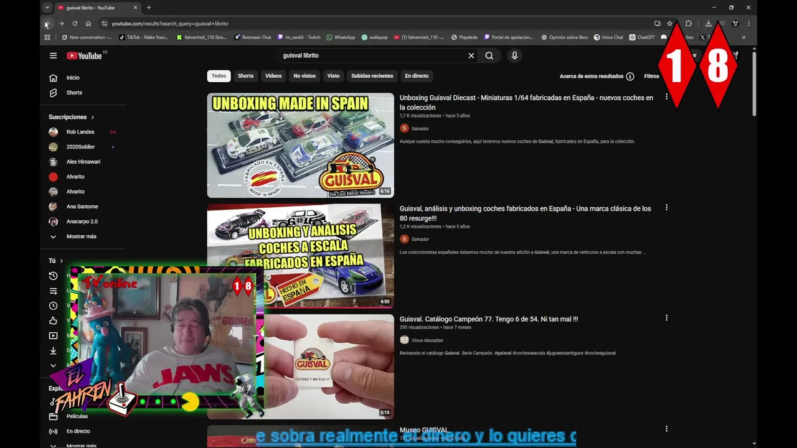This screenshot has width=797, height=448.
Task: Open the playlists icon in sidebar
Action: (53, 291)
